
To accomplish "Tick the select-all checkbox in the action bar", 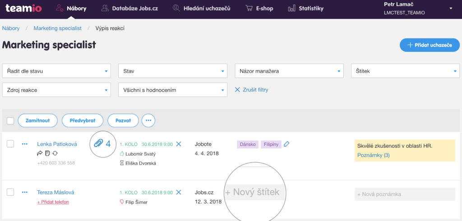I will point(10,120).
